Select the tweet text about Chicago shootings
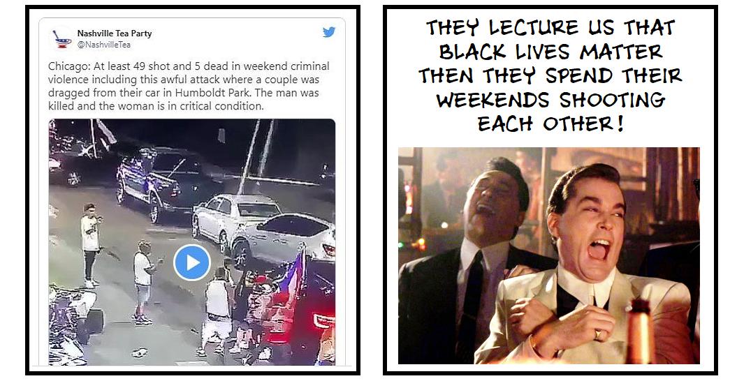The width and height of the screenshot is (737, 381). [189, 86]
